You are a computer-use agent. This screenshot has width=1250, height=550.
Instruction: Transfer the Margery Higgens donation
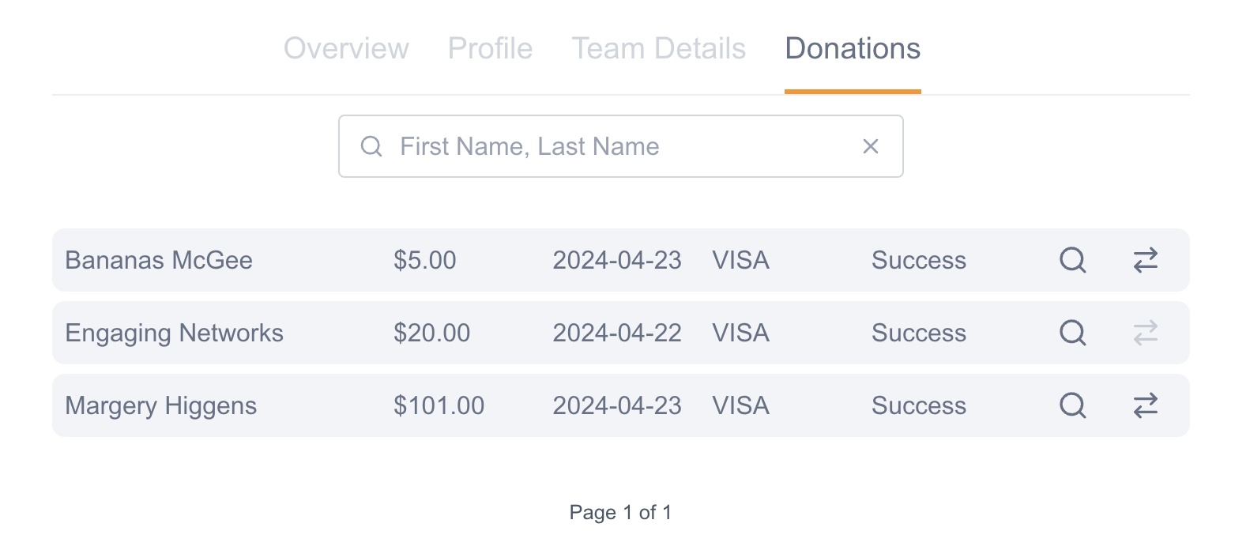(1145, 405)
